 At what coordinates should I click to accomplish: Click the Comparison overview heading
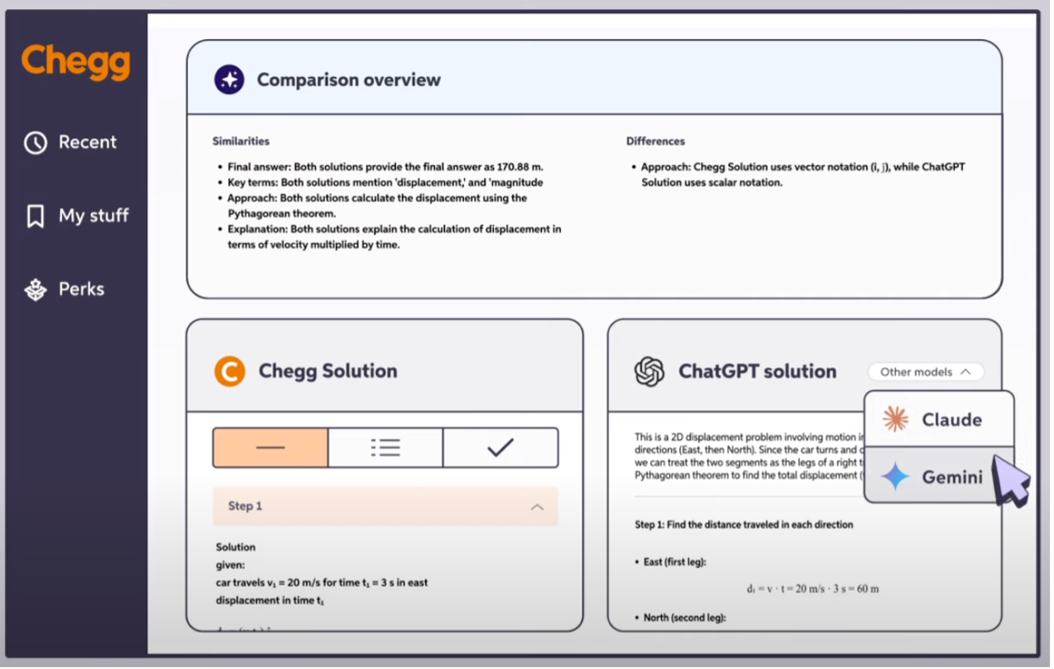(348, 80)
